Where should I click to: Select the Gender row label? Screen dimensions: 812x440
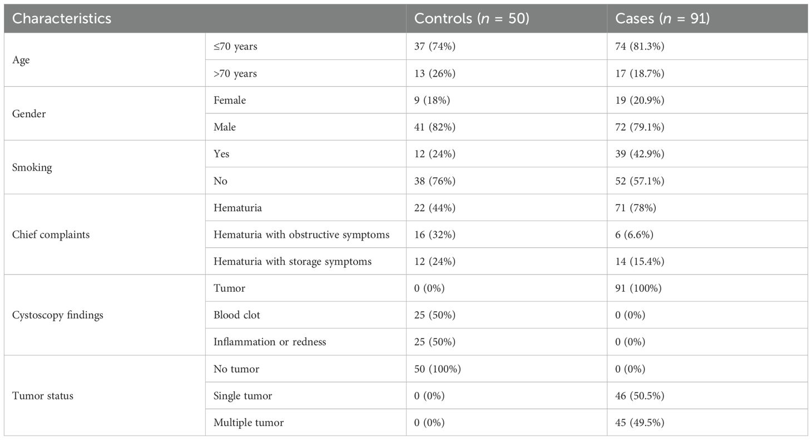(x=28, y=114)
